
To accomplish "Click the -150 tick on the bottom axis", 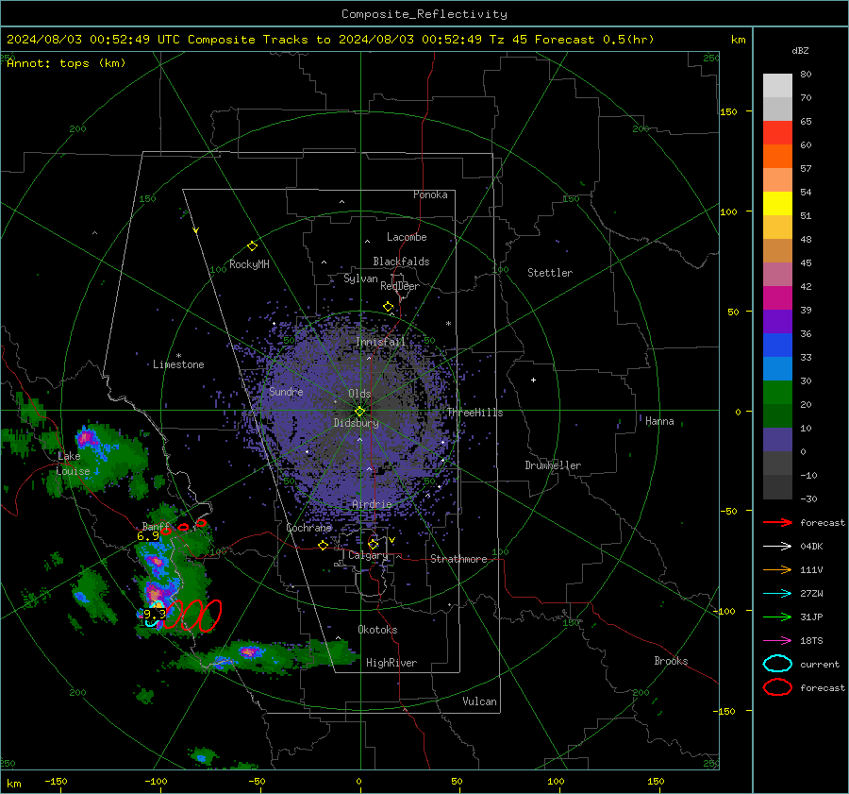I will [x=56, y=781].
